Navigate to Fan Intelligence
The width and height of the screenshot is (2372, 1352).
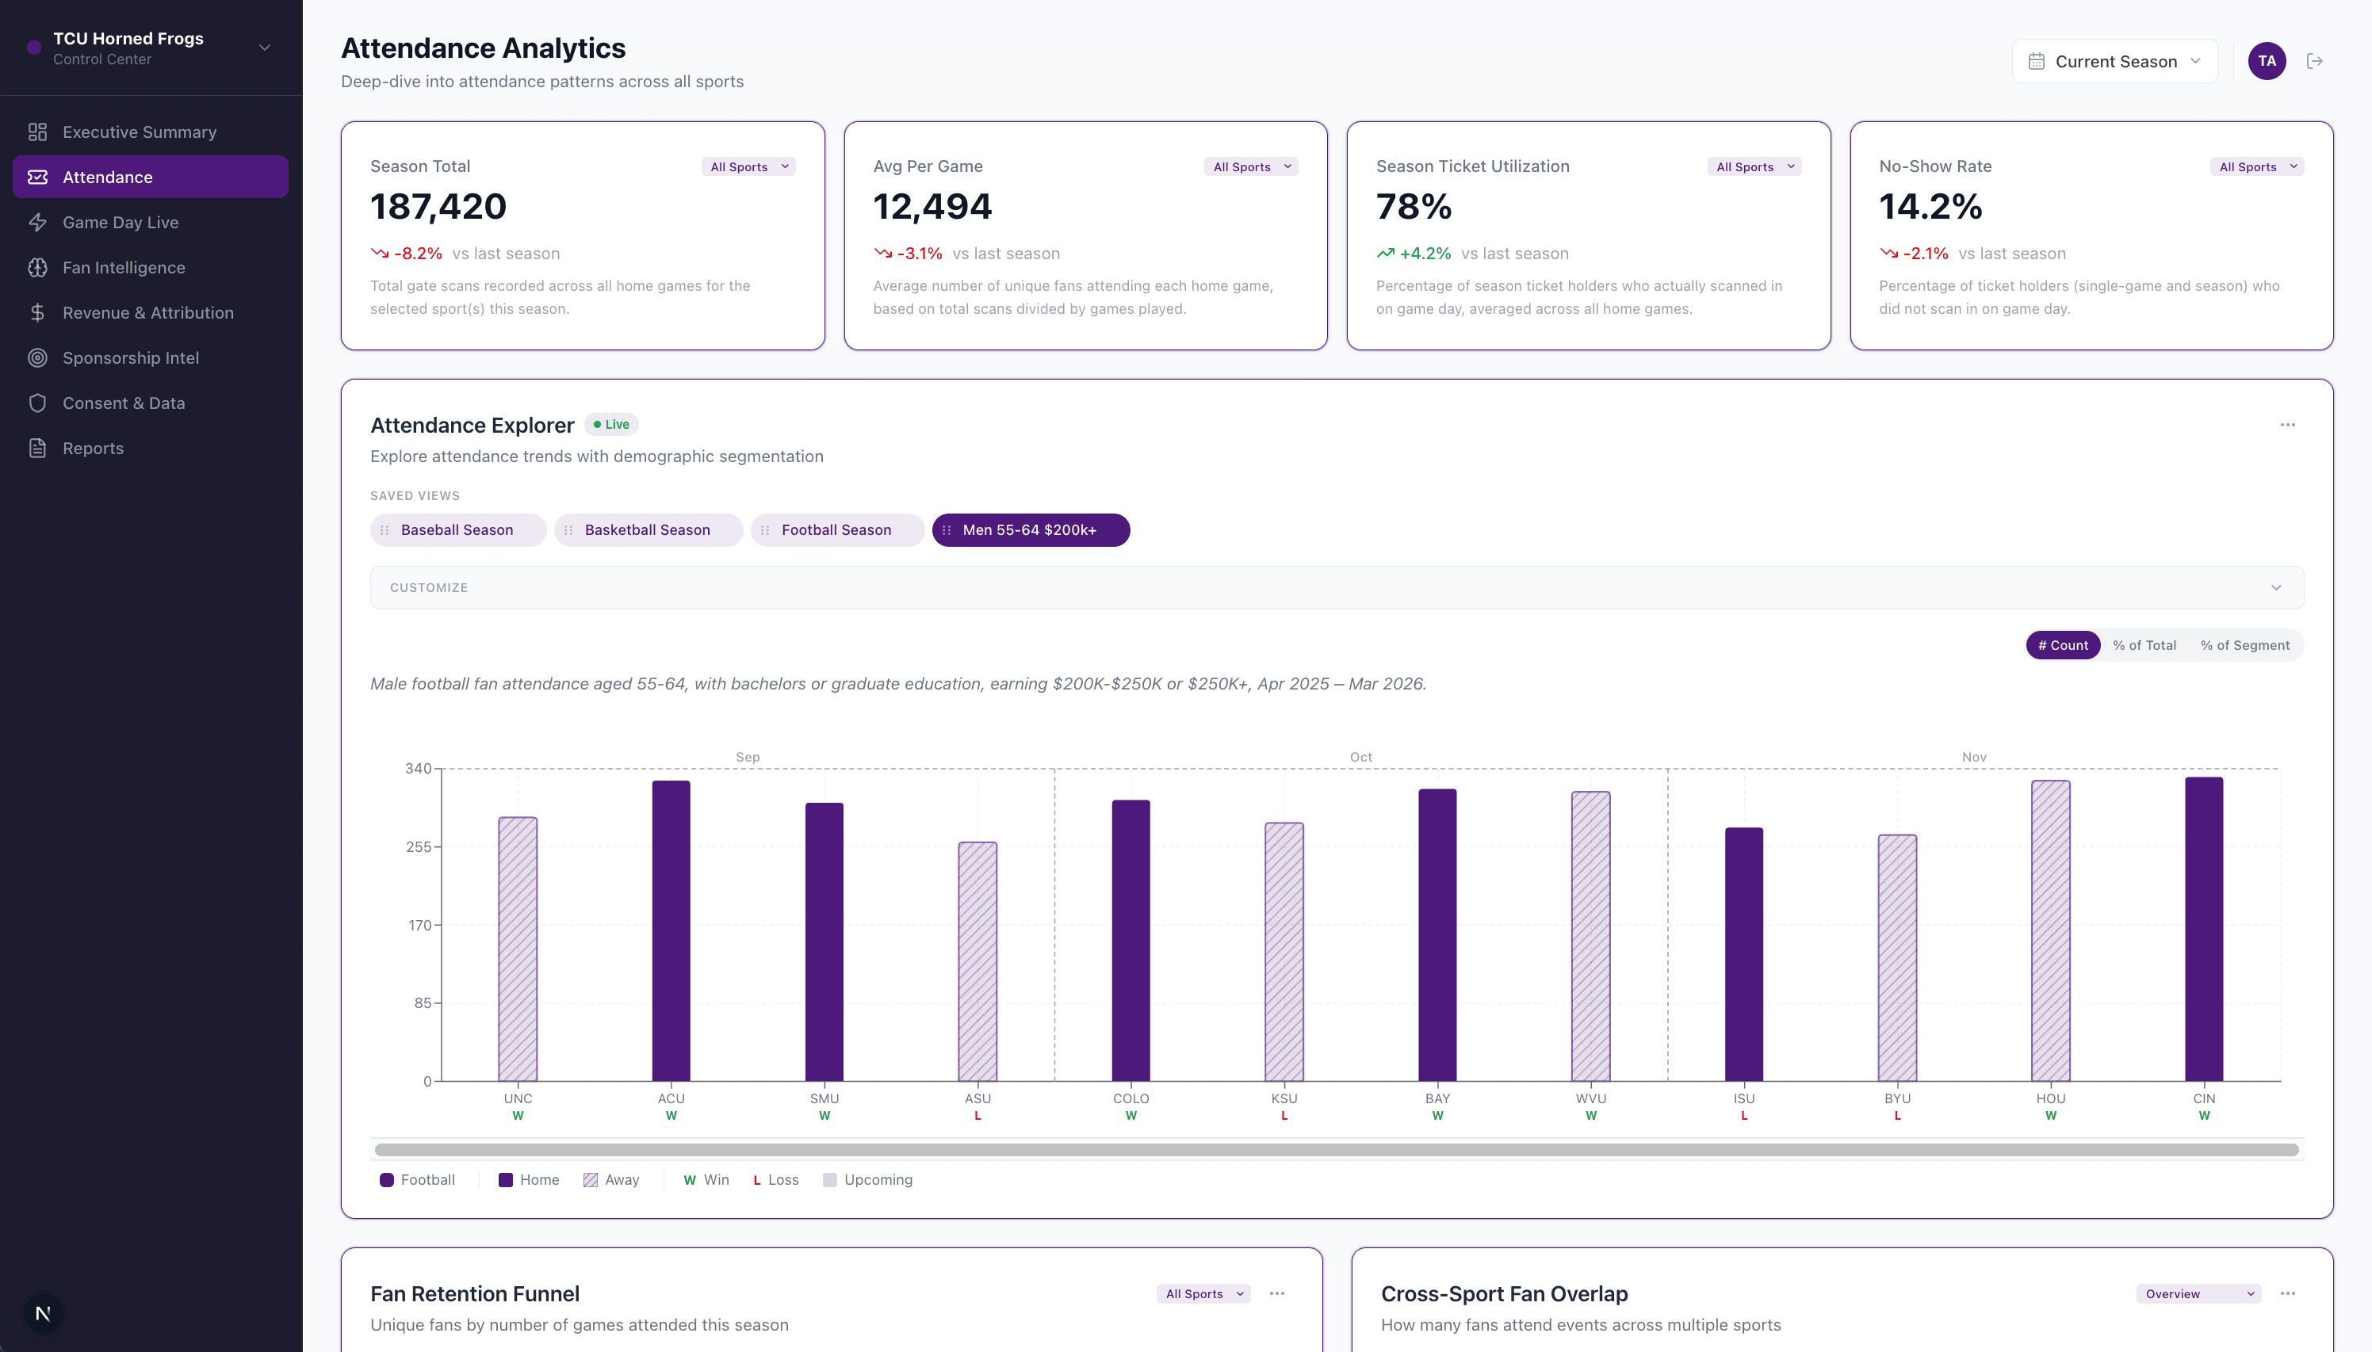pyautogui.click(x=151, y=267)
